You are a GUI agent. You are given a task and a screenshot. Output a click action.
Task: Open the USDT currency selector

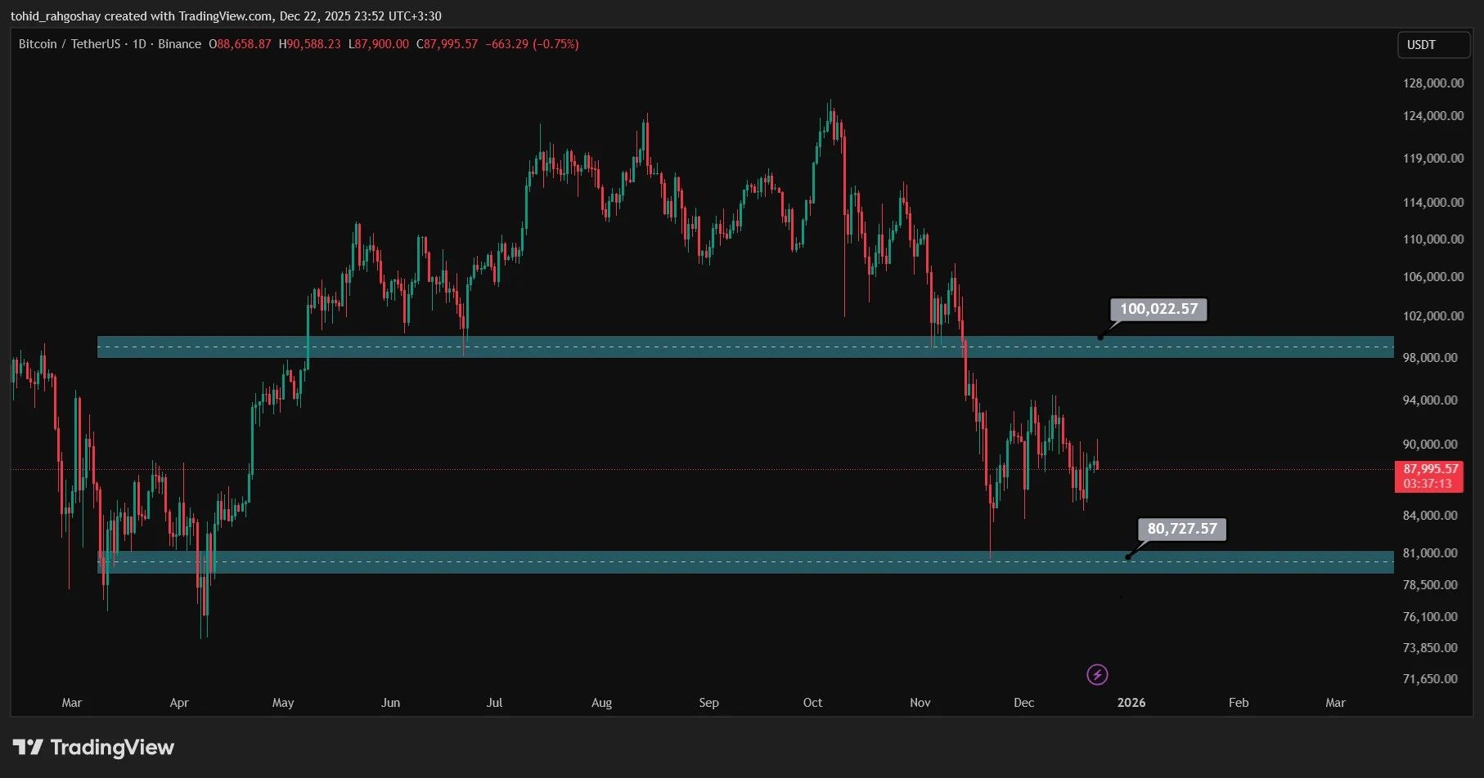tap(1432, 45)
